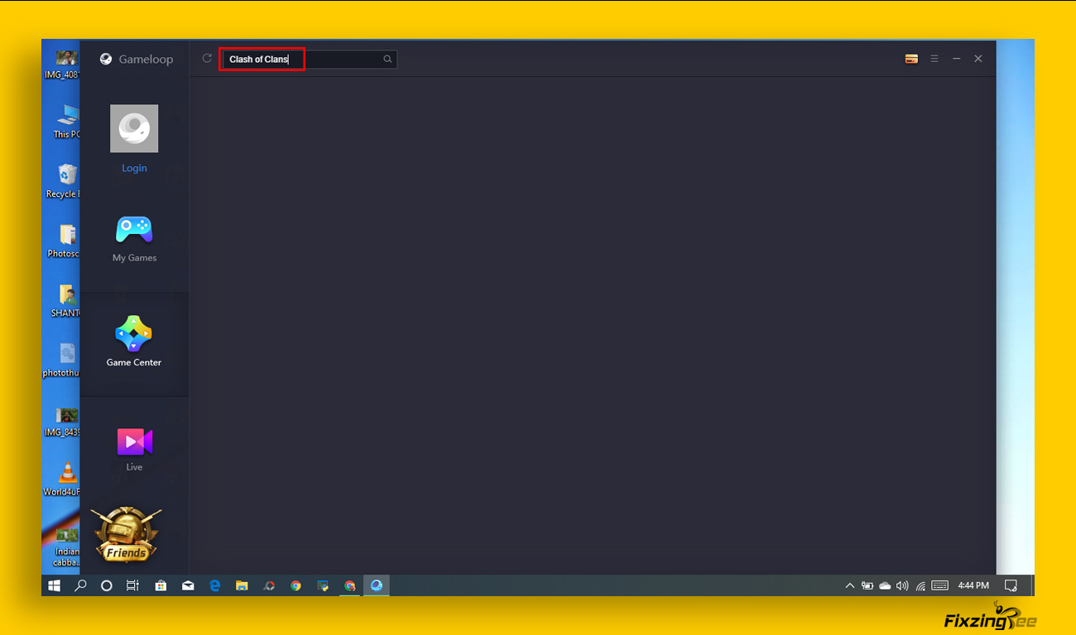Open the Live video section
The height and width of the screenshot is (635, 1076).
pos(134,449)
